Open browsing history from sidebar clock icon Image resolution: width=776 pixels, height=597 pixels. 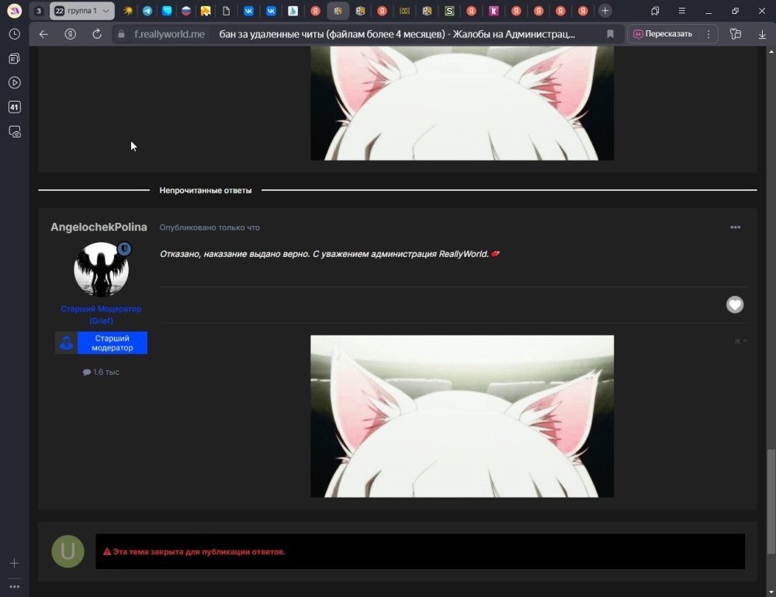point(14,33)
